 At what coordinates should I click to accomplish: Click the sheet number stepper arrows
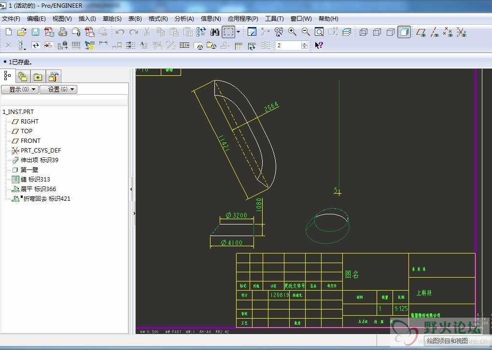pos(304,45)
